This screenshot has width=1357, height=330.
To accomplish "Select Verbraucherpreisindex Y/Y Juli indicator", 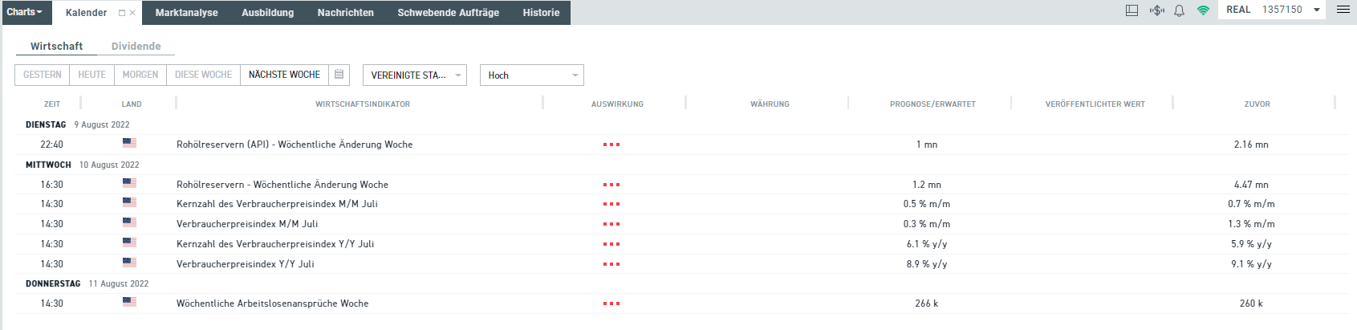I will pos(246,264).
